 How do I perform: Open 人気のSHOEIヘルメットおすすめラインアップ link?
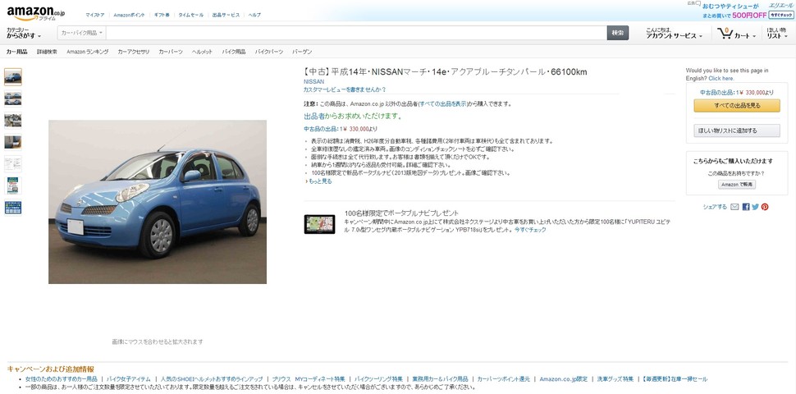click(x=212, y=379)
